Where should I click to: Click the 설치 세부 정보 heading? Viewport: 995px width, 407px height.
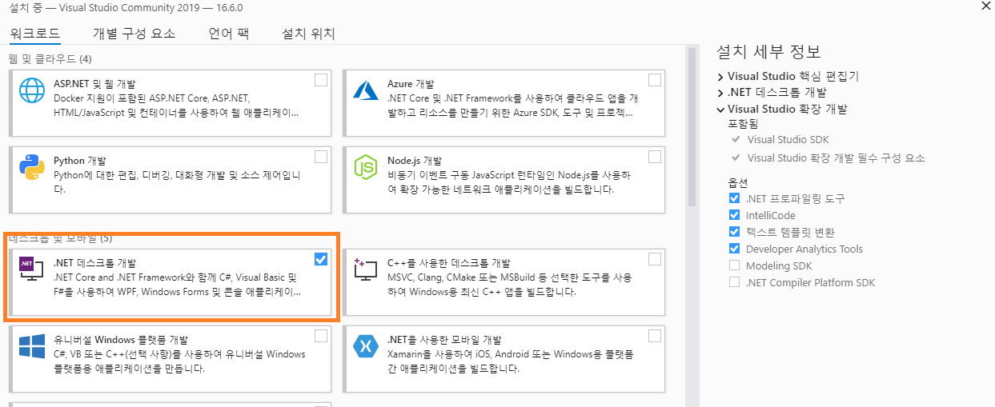[x=768, y=52]
